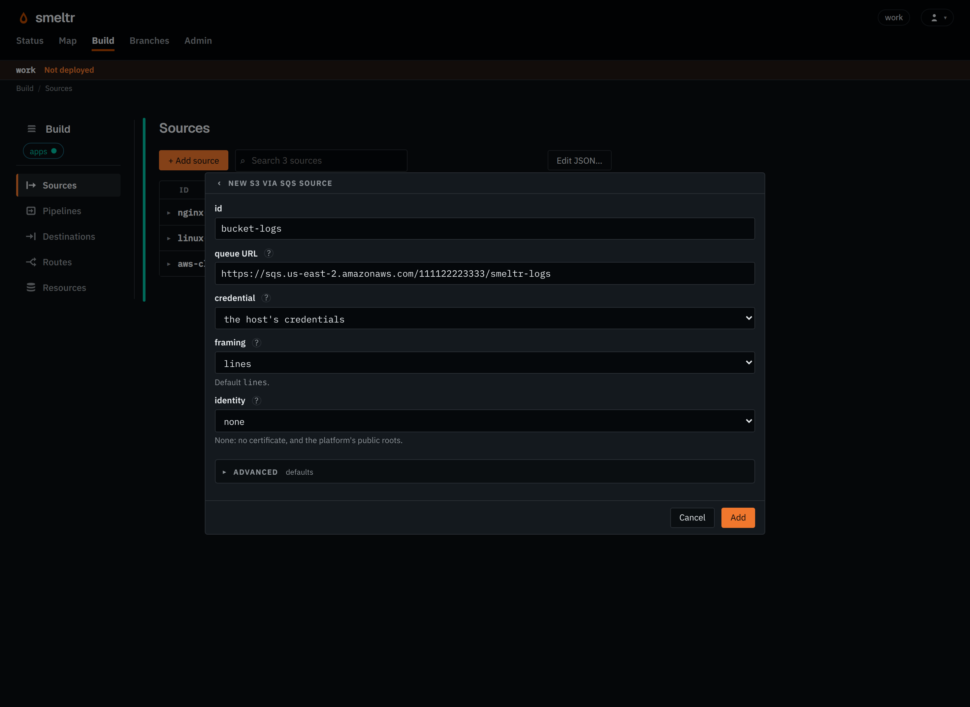Click the Build hamburger menu icon
The width and height of the screenshot is (970, 707).
click(x=32, y=129)
